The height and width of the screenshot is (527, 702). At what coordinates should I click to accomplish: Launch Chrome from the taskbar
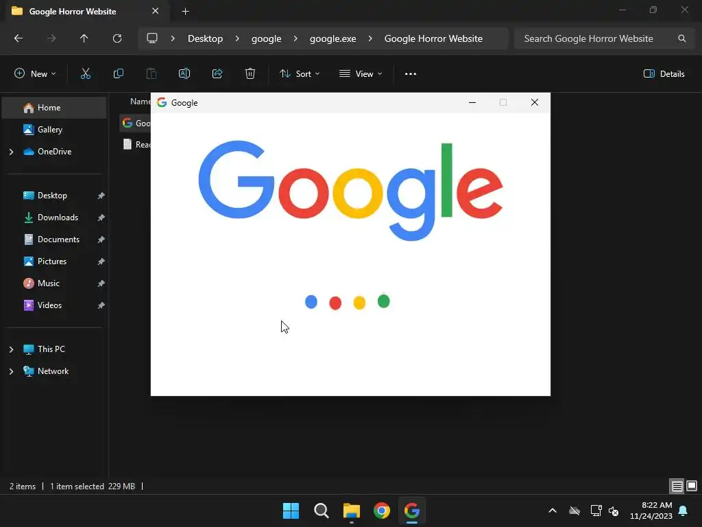[382, 511]
